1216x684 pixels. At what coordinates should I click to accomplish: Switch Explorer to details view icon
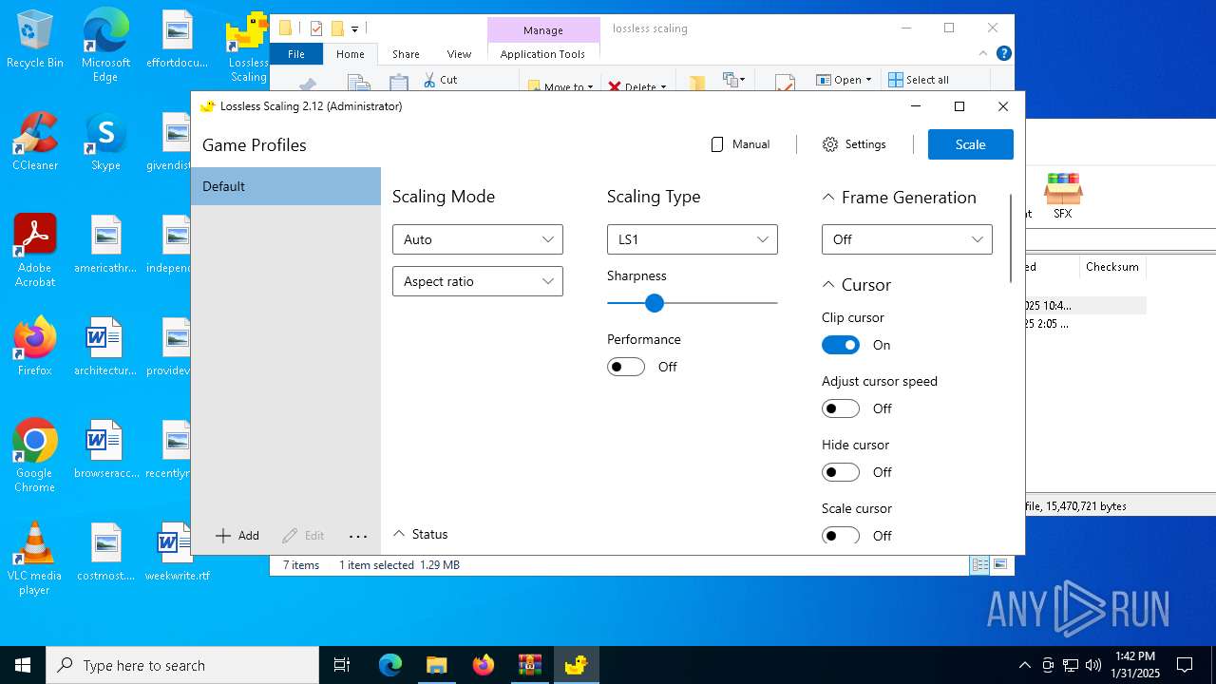[979, 565]
